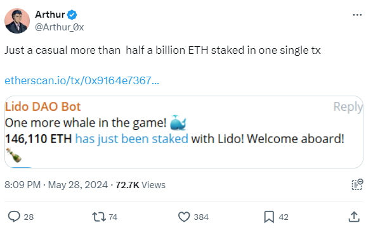Viewport: 366px width, 228px height.
Task: Click the blue verified badge
Action: point(72,15)
